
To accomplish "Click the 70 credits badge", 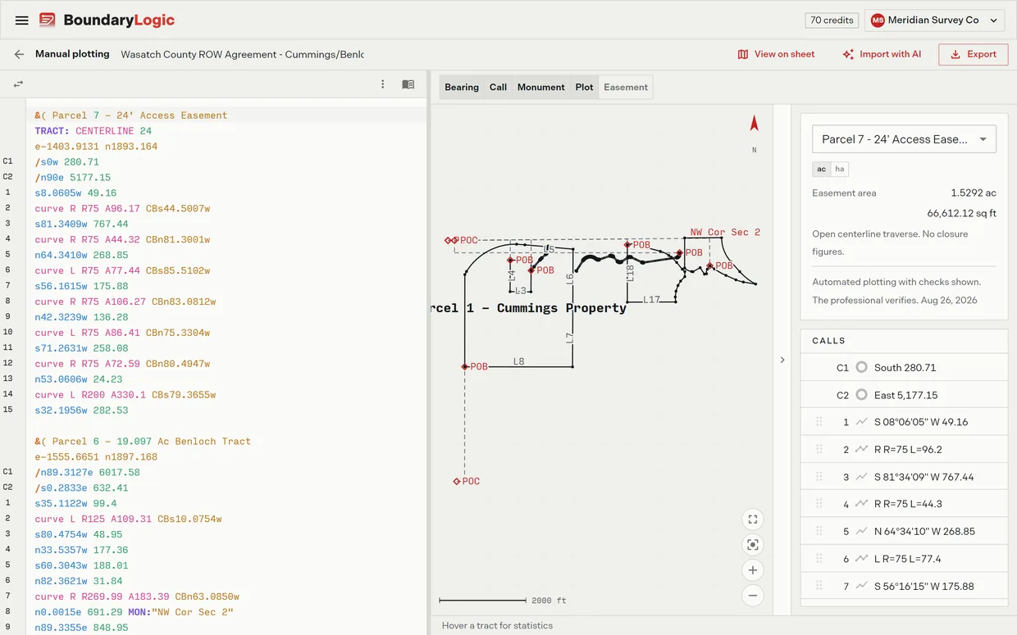I will click(x=832, y=20).
